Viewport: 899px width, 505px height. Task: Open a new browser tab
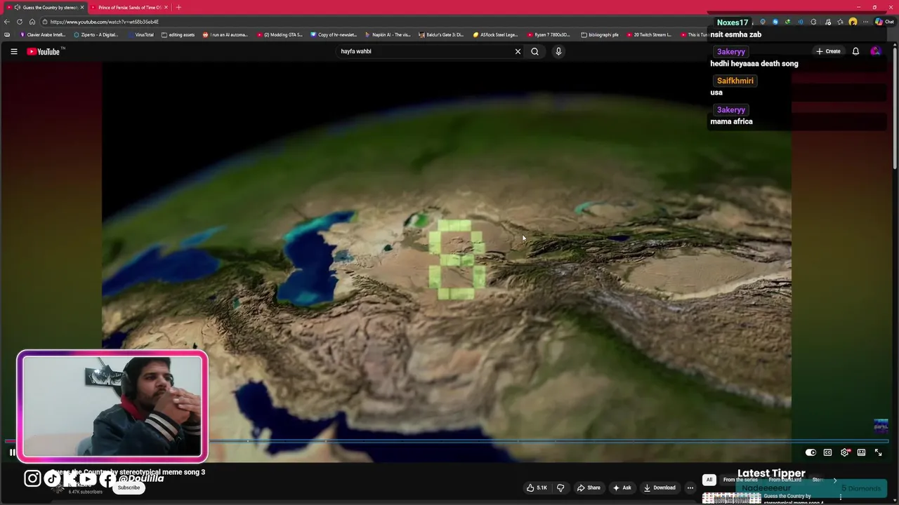178,7
